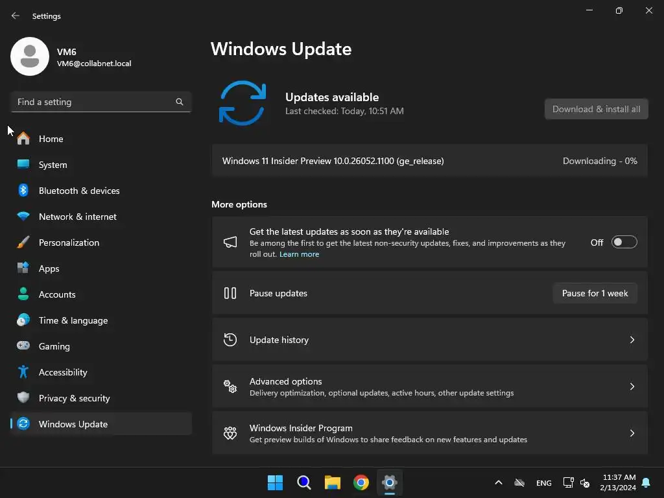Image resolution: width=664 pixels, height=498 pixels.
Task: Click the network display tray icon
Action: point(568,482)
